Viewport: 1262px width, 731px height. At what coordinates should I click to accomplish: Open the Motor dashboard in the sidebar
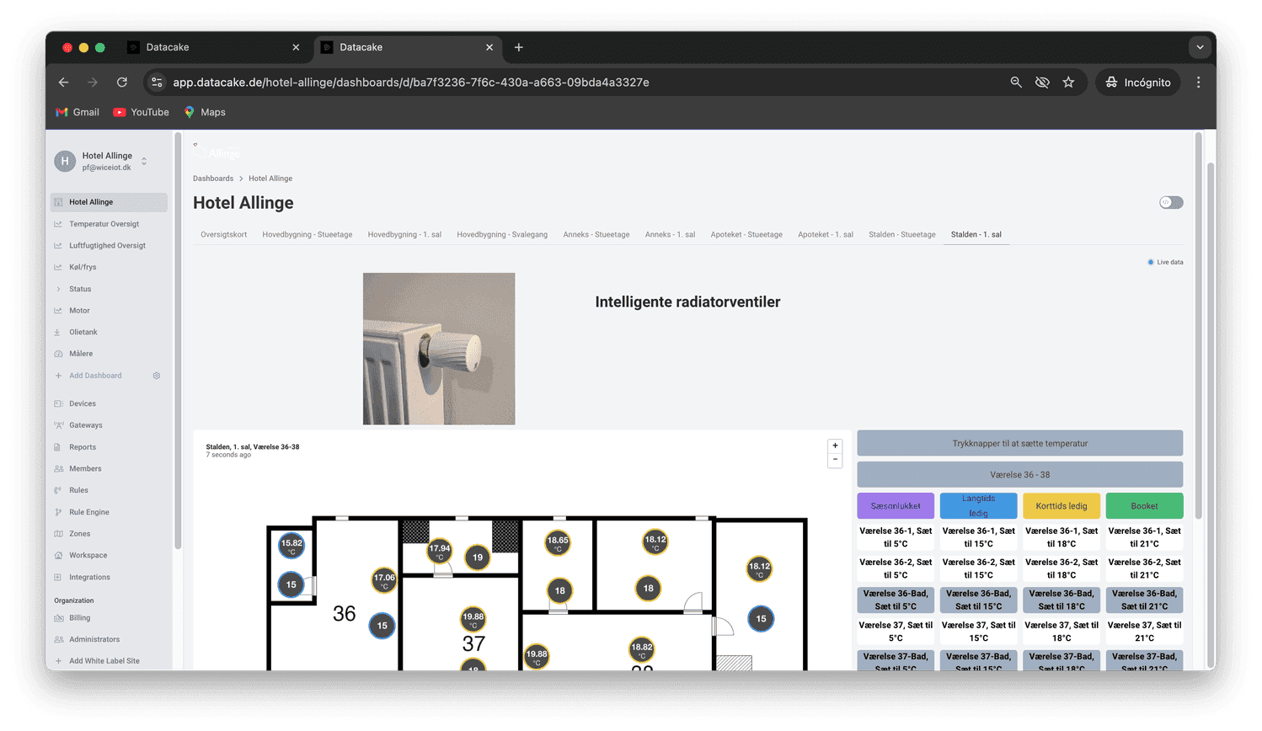click(79, 311)
